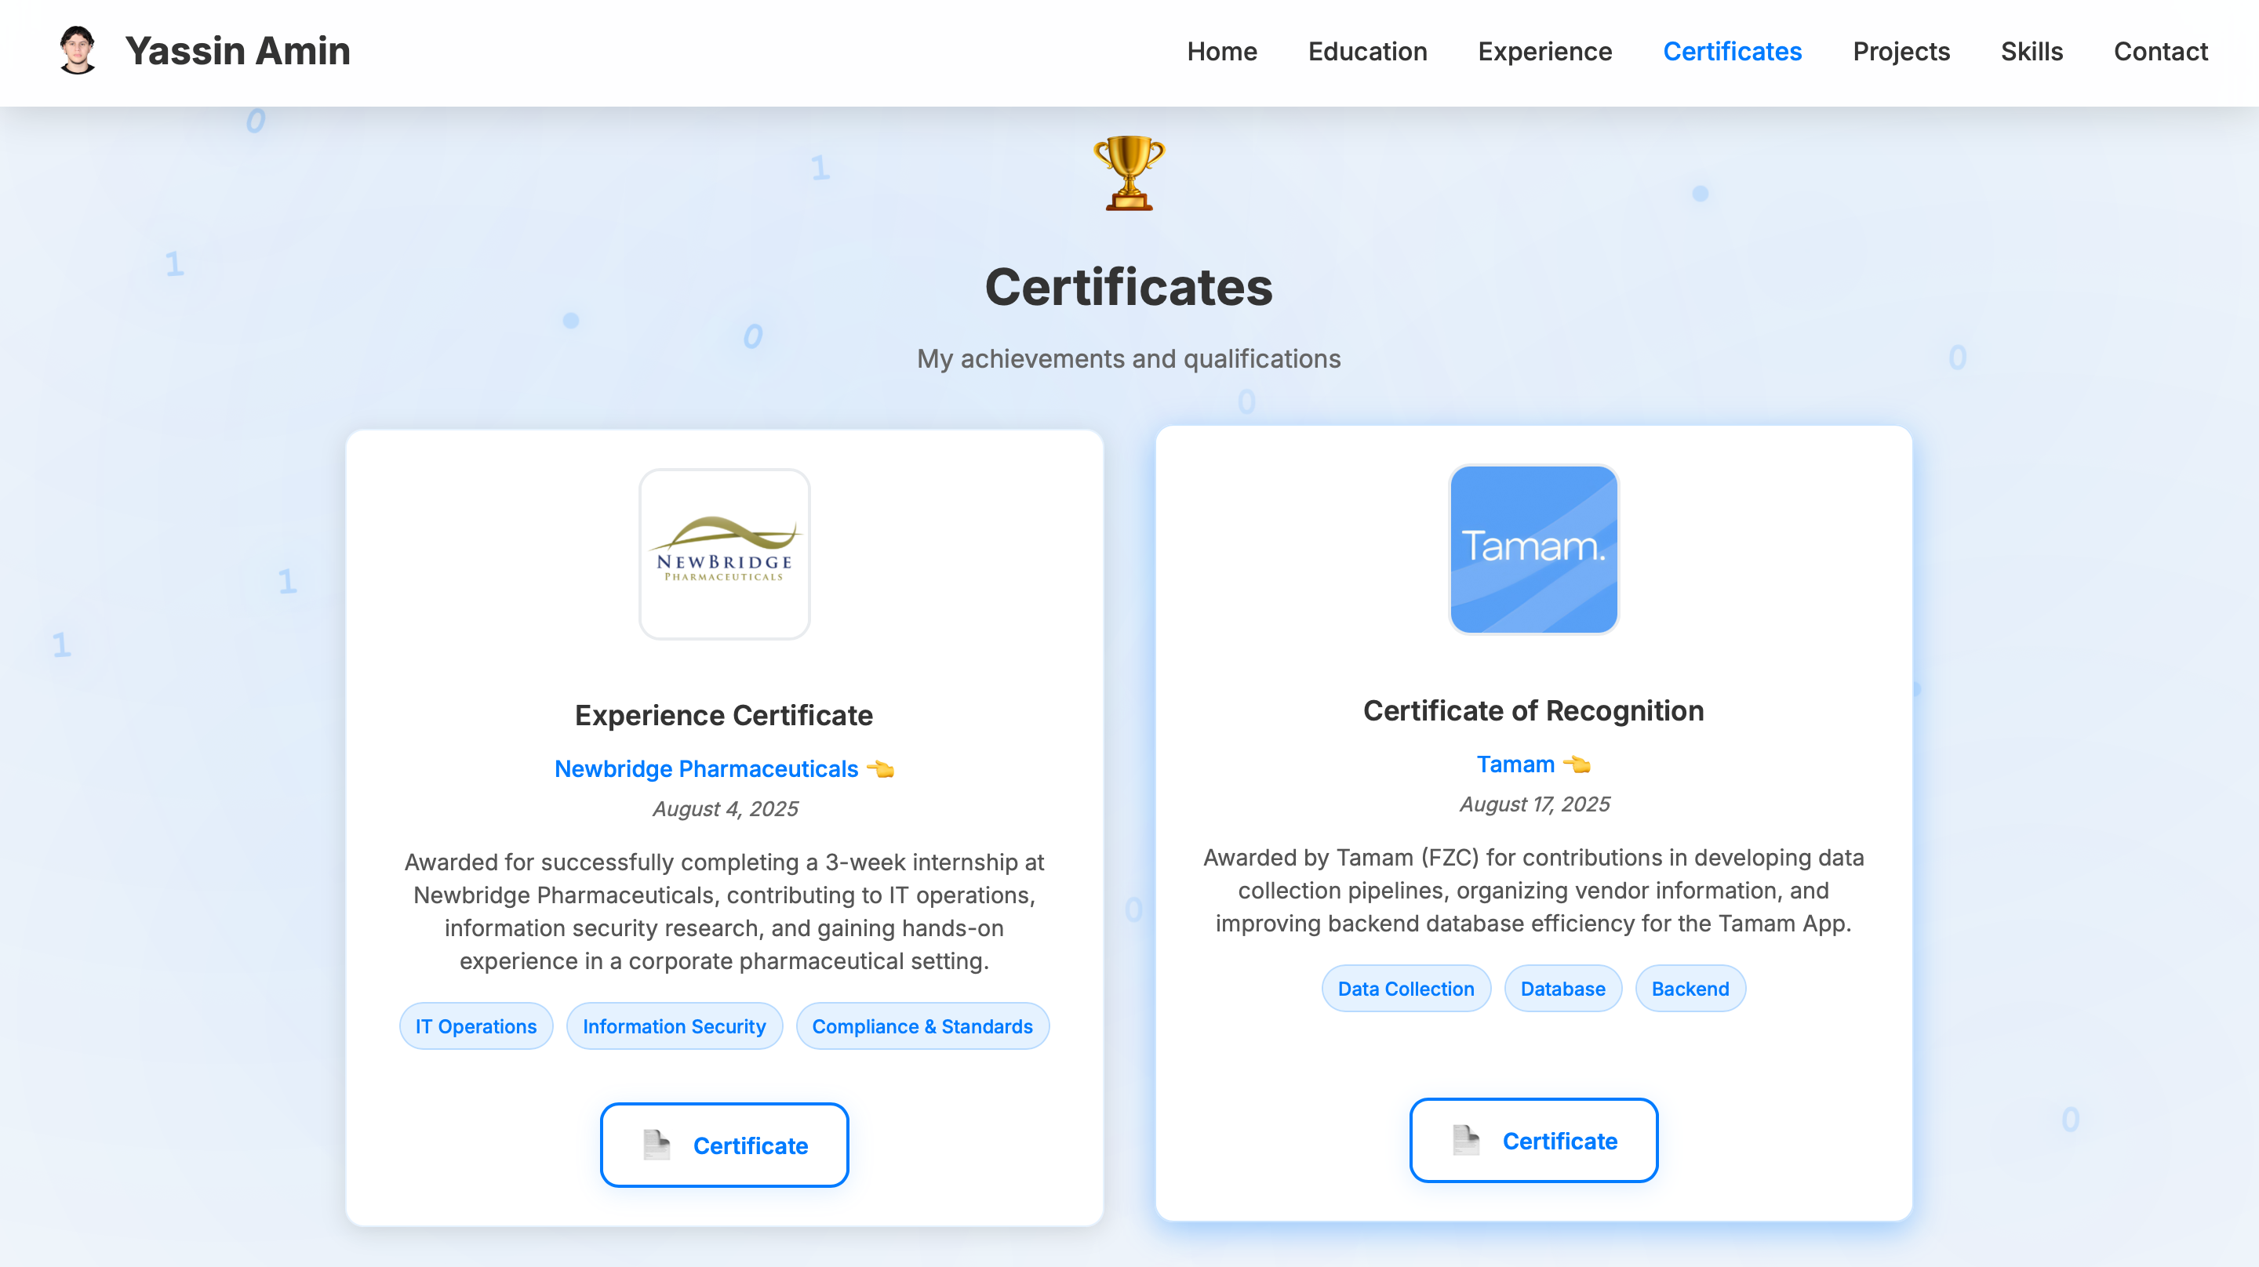Navigate to the Home section

click(1221, 52)
